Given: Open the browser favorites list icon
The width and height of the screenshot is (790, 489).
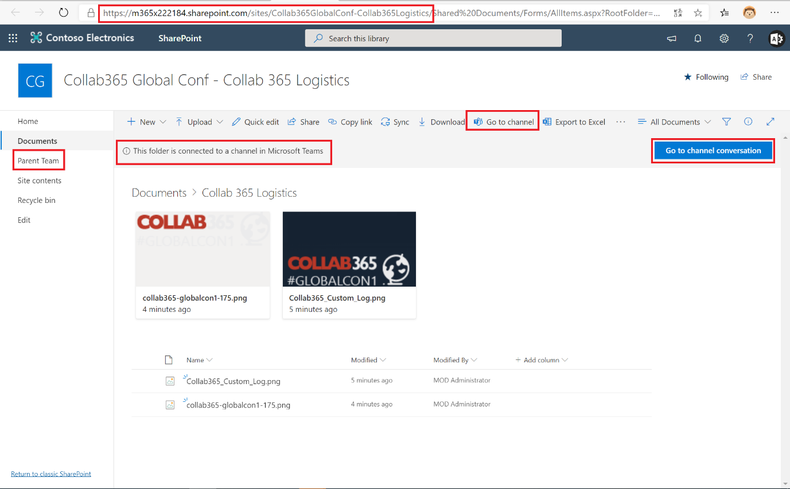Looking at the screenshot, I should pos(725,12).
